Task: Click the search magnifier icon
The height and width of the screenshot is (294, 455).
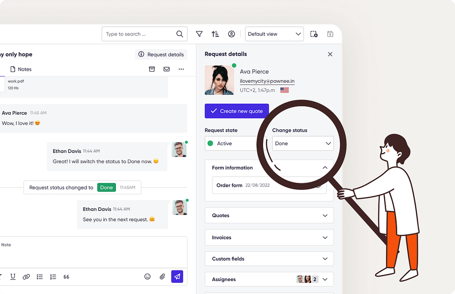Action: pyautogui.click(x=180, y=34)
